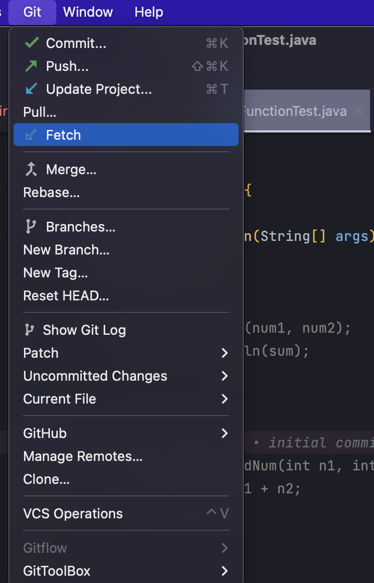Viewport: 374px width, 583px height.
Task: Click the Branches fork icon
Action: point(30,227)
